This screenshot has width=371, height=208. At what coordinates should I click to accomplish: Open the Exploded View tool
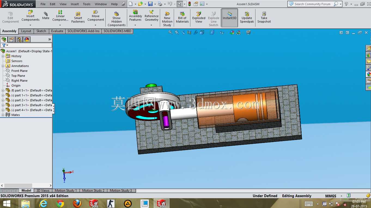tap(199, 17)
